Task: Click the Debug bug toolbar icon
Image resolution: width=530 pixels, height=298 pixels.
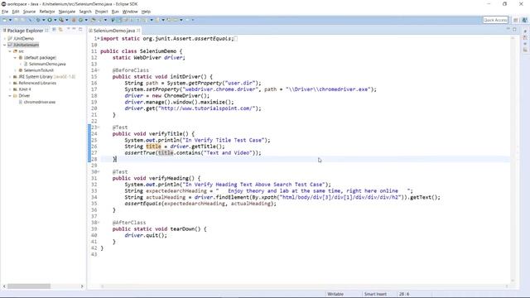Action: coord(38,20)
